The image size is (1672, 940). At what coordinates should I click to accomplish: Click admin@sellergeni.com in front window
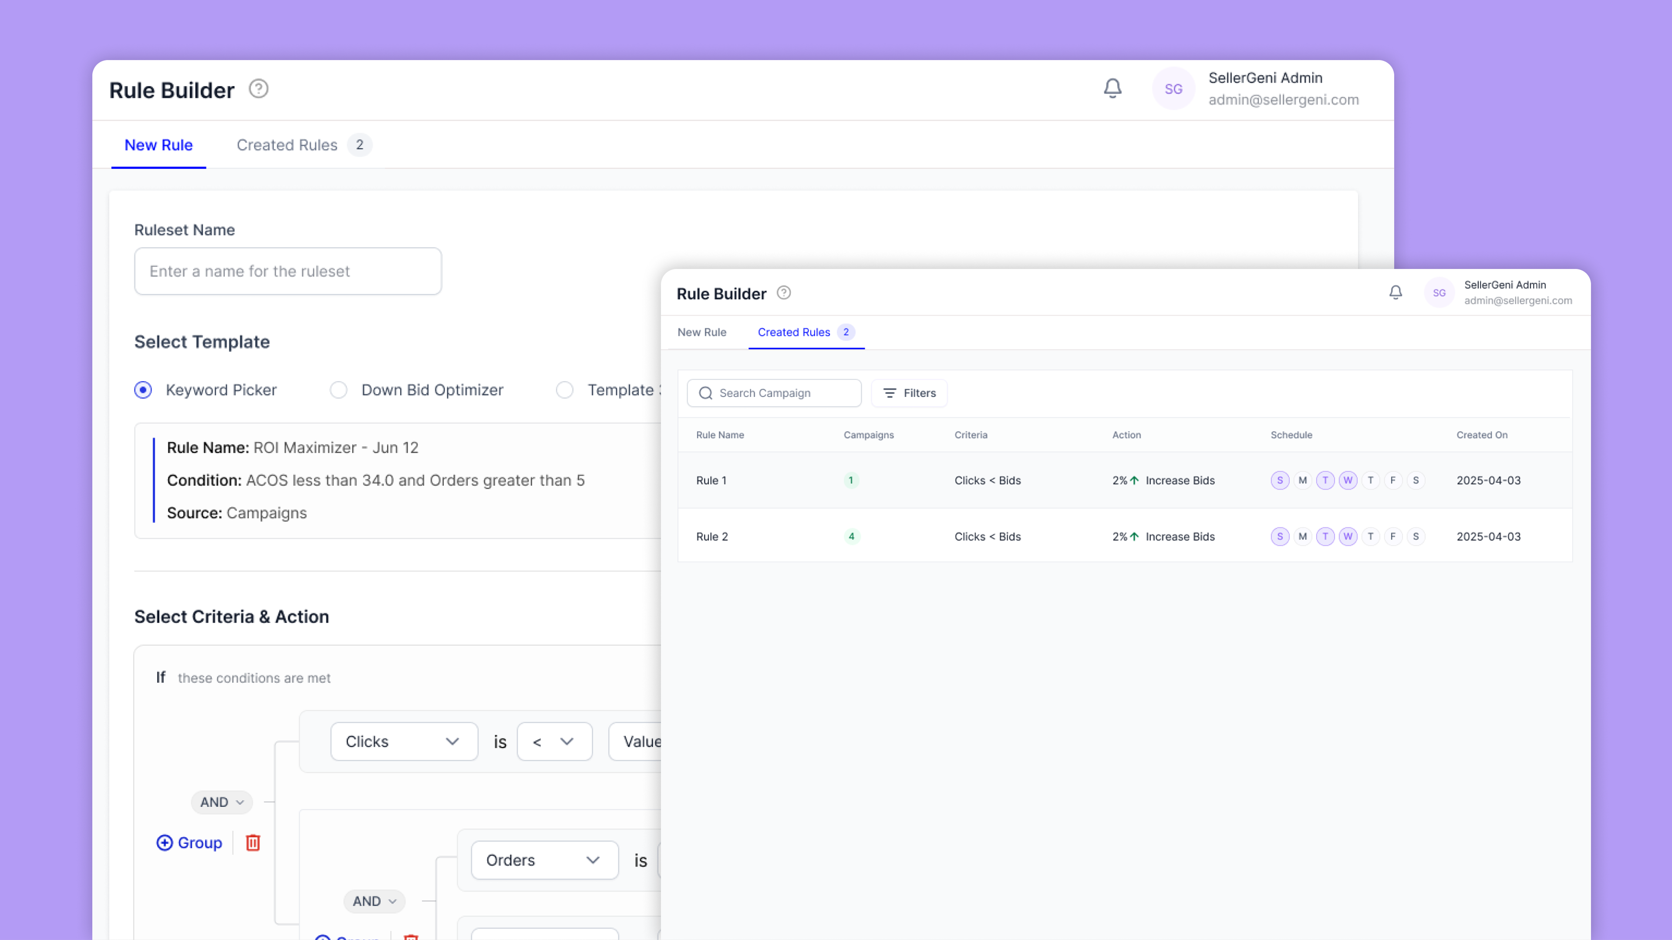click(1517, 300)
